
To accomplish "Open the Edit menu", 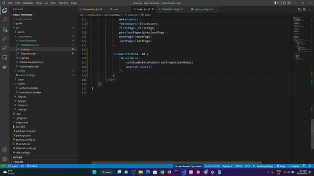I will click(18, 3).
